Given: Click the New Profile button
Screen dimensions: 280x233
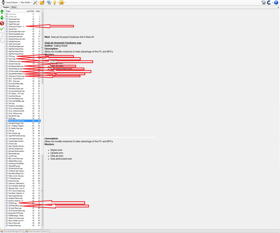Looking at the screenshot, I should tap(25, 3).
